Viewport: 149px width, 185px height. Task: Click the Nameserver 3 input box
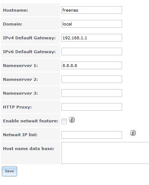[x=92, y=93]
